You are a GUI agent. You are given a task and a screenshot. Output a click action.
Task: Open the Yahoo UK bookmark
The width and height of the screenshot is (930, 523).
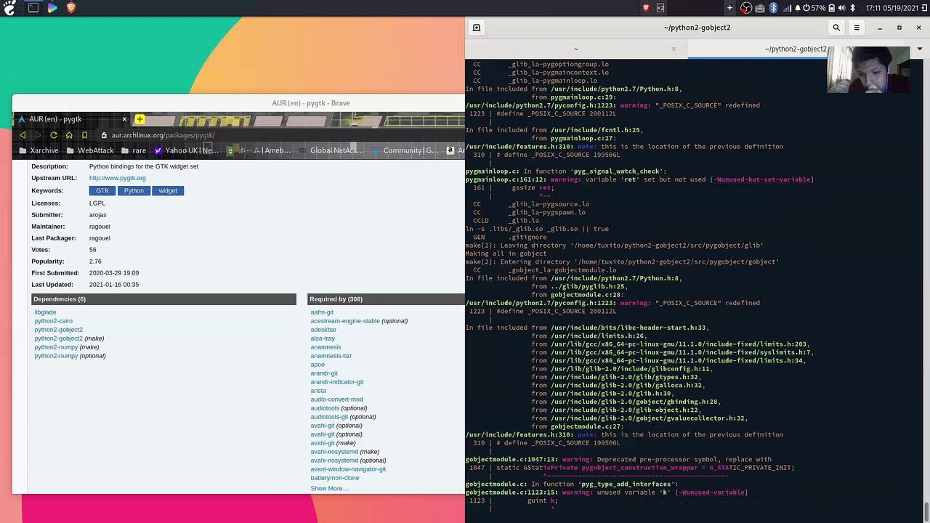[186, 150]
